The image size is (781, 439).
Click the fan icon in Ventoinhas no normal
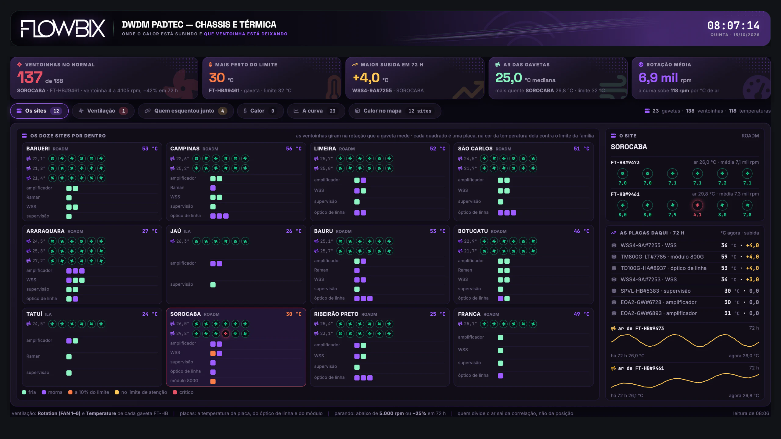(x=20, y=65)
